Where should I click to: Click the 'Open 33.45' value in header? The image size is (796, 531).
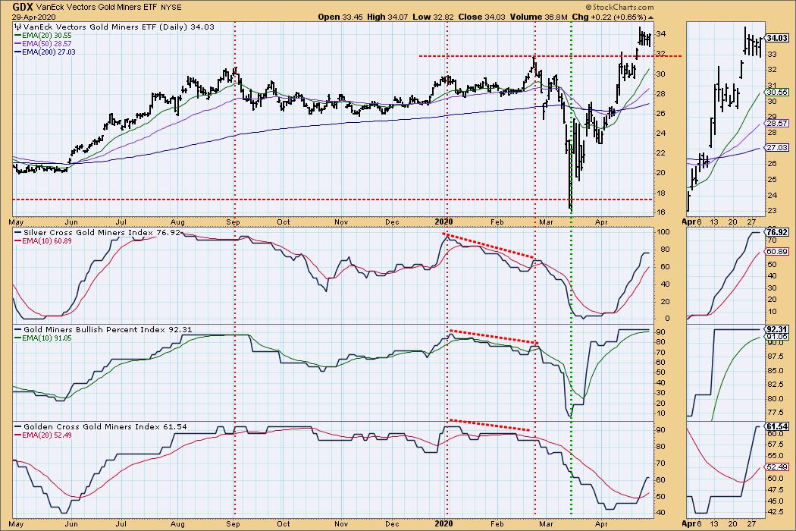339,17
